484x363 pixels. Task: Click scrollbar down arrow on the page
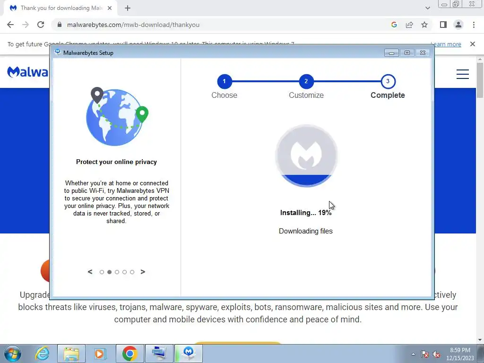(x=480, y=340)
